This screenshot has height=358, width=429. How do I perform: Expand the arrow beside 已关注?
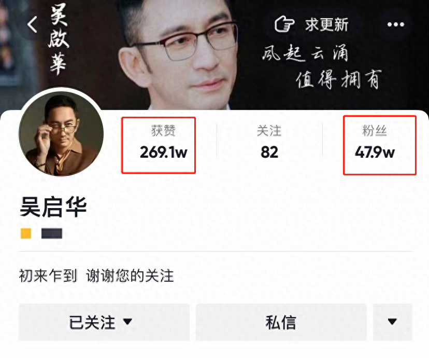pos(128,321)
